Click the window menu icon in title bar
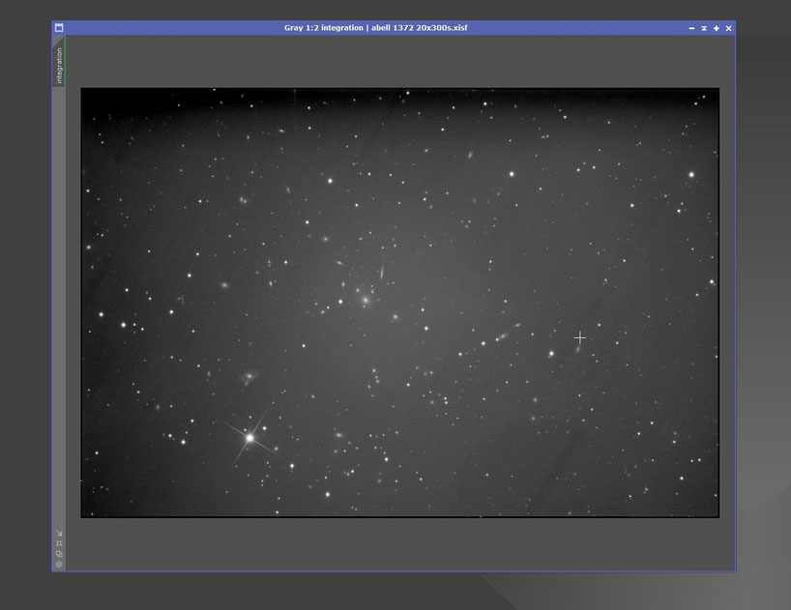The width and height of the screenshot is (791, 610). point(59,28)
